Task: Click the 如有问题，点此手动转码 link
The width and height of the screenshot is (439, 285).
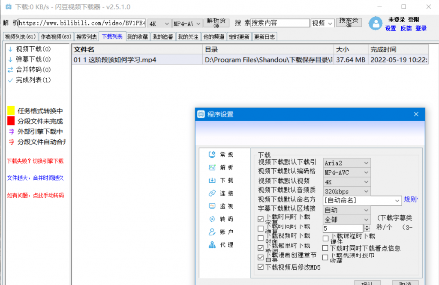Action: tap(35, 195)
